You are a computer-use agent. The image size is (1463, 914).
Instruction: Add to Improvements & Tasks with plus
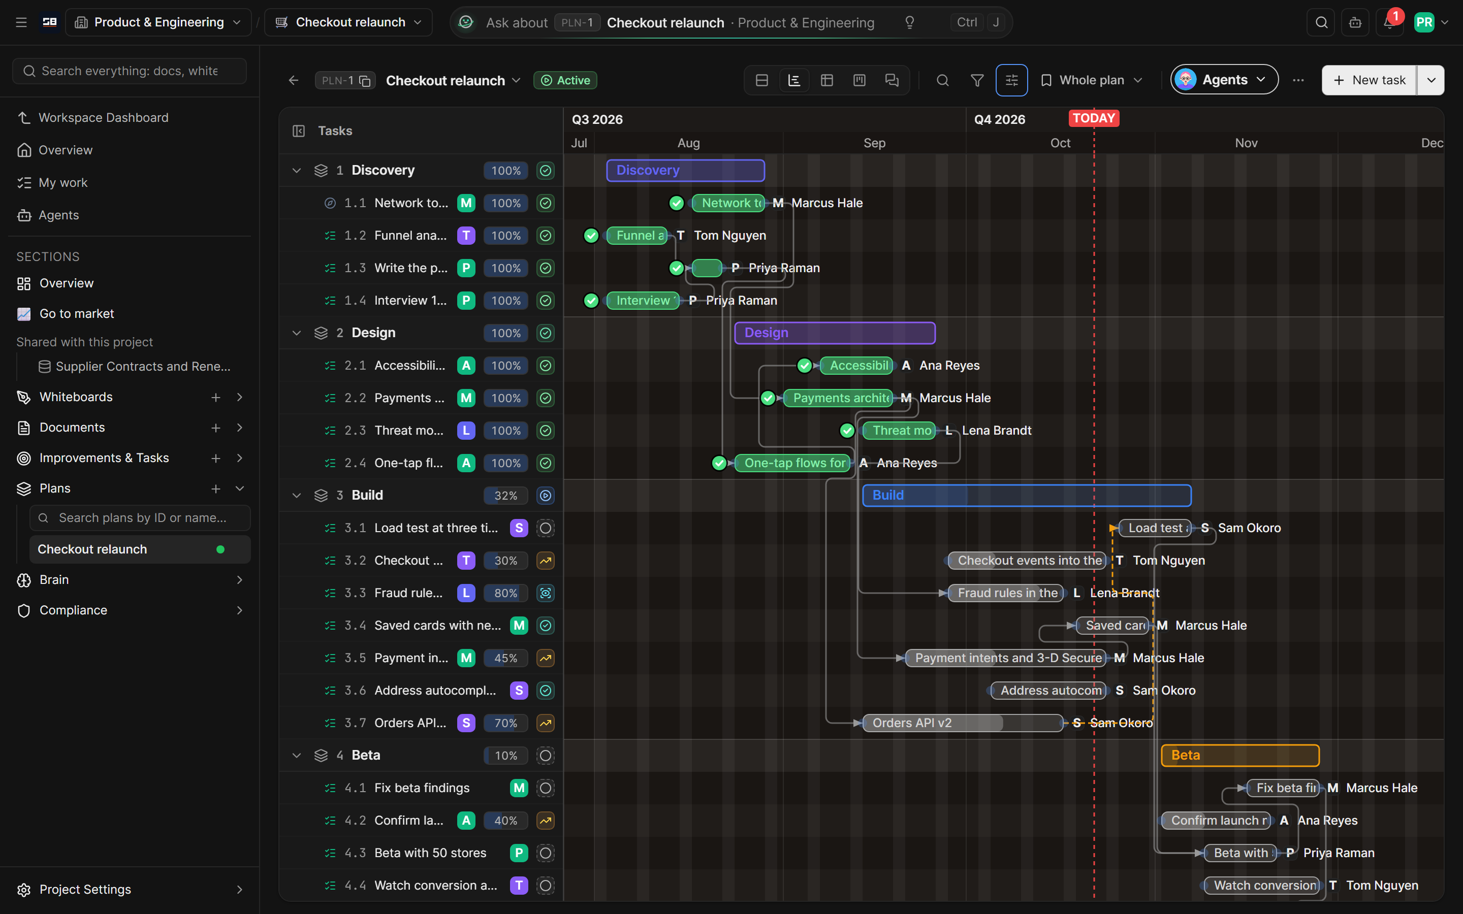point(216,458)
